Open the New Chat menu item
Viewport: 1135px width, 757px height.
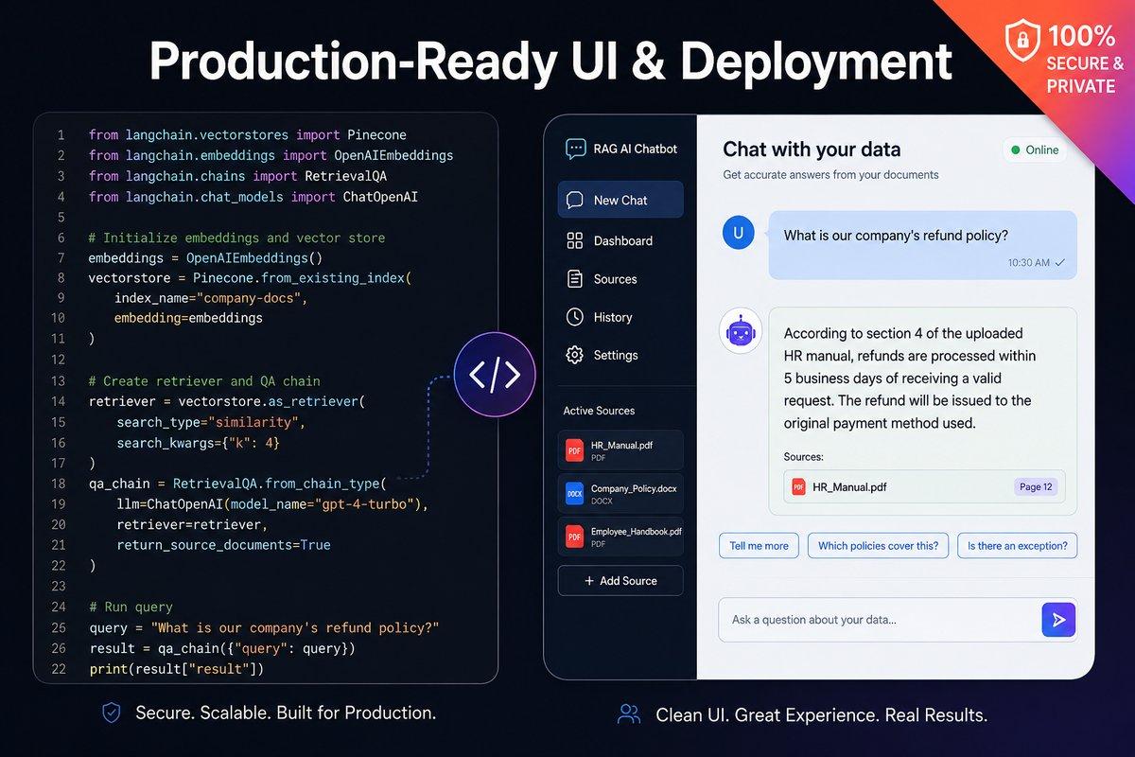[x=620, y=201]
